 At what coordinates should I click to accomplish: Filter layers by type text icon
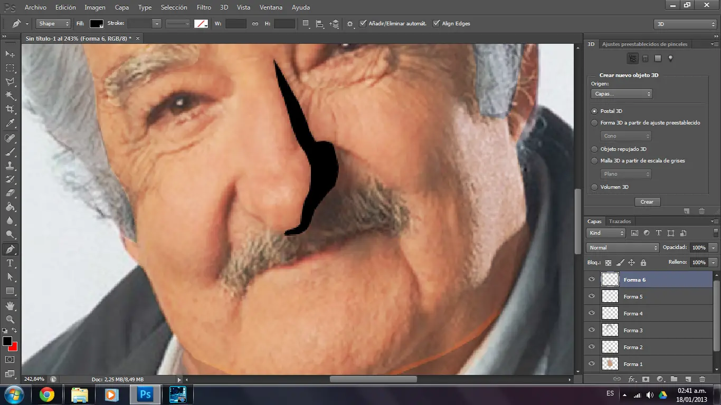(x=659, y=233)
